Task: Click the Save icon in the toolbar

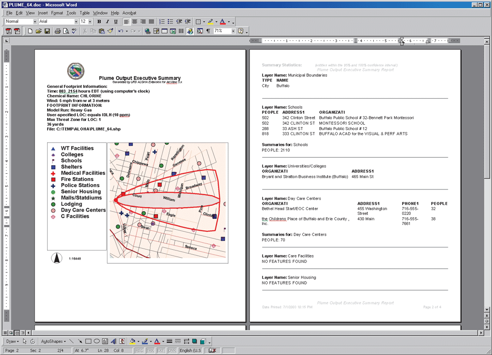Action: [47, 31]
